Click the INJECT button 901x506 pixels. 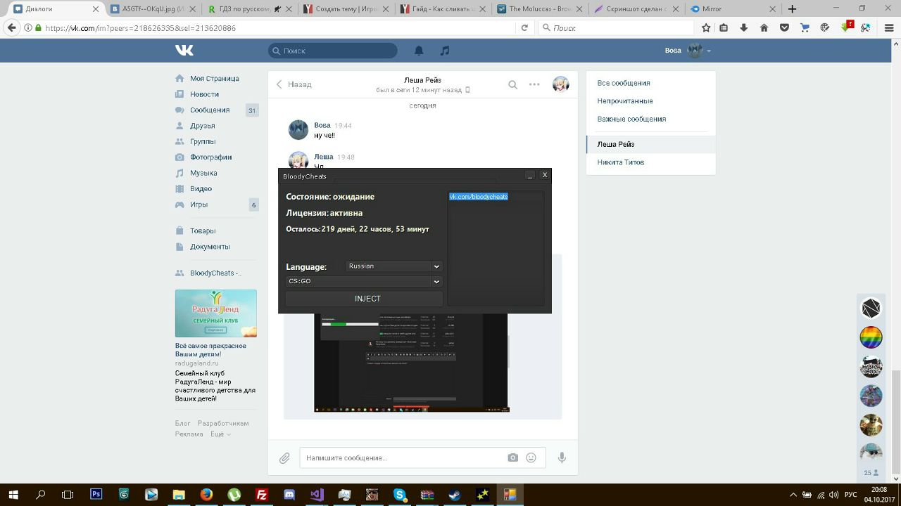(364, 299)
